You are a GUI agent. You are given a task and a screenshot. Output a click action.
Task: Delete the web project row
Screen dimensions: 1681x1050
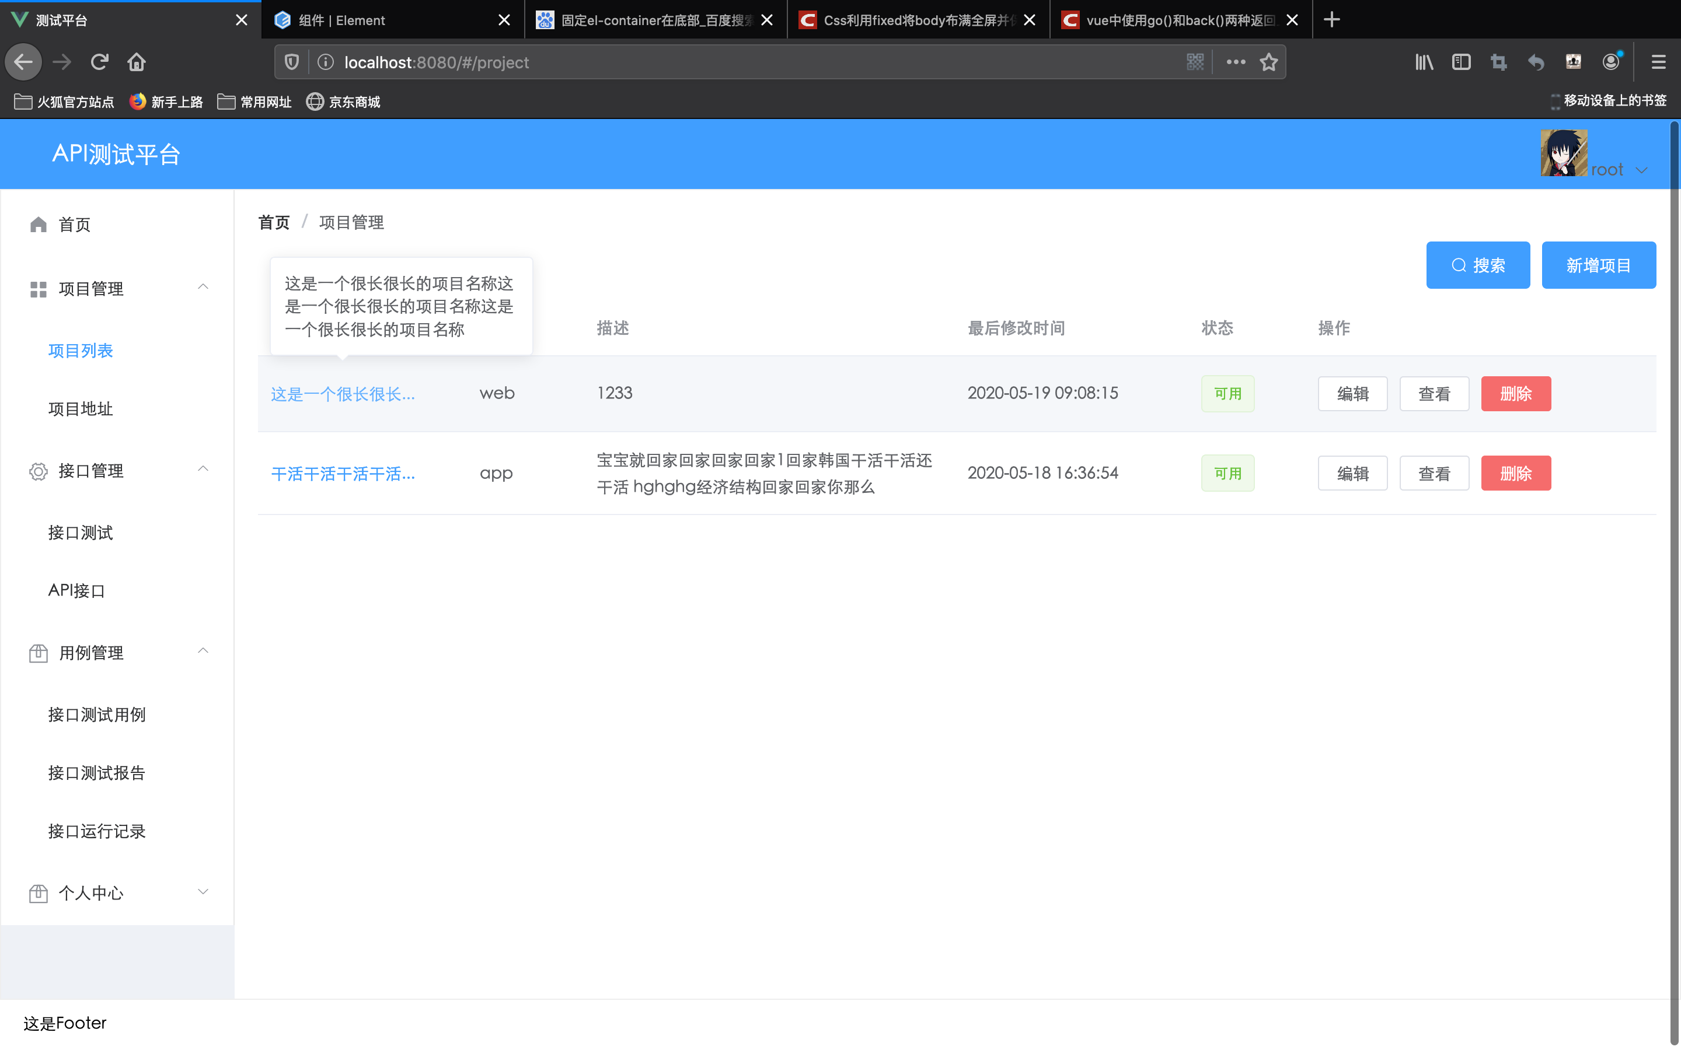pyautogui.click(x=1515, y=394)
